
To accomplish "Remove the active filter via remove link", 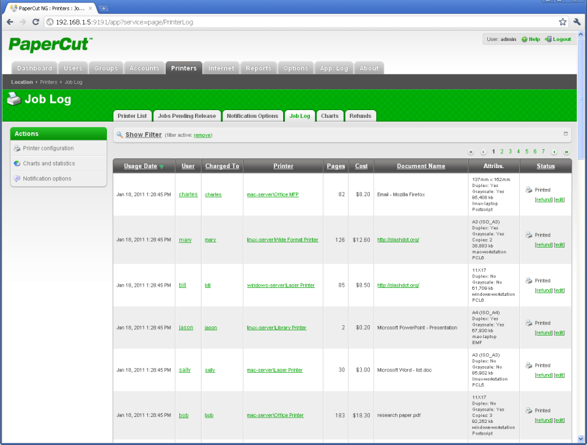I will (x=202, y=136).
